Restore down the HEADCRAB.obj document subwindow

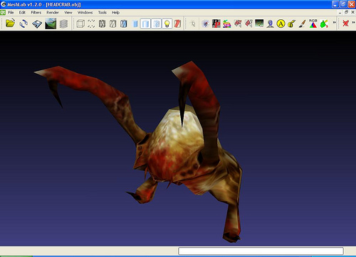346,12
